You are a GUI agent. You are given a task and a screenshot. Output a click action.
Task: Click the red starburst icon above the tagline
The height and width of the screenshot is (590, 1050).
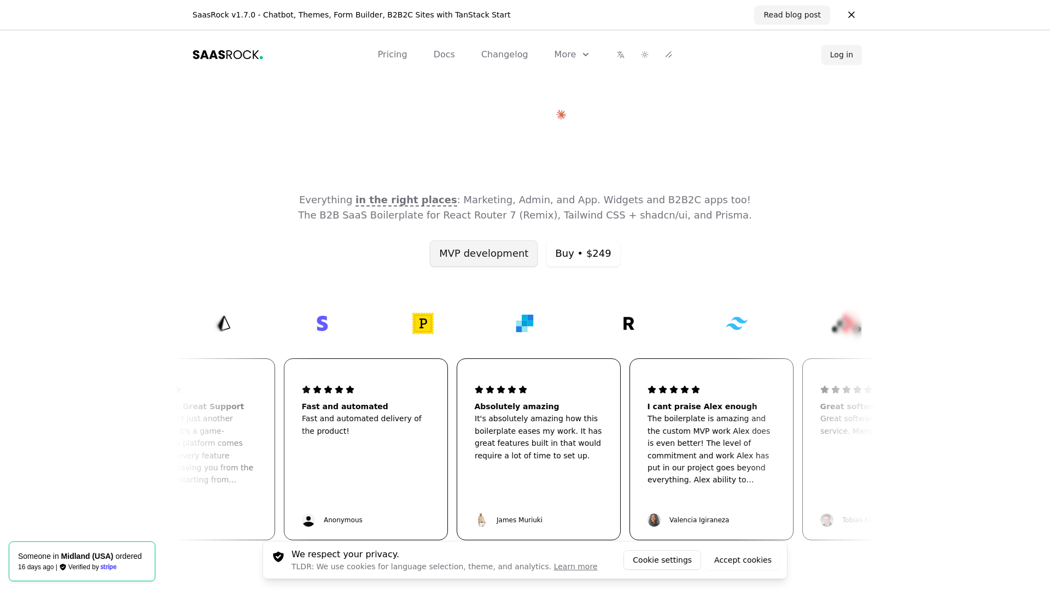(561, 115)
